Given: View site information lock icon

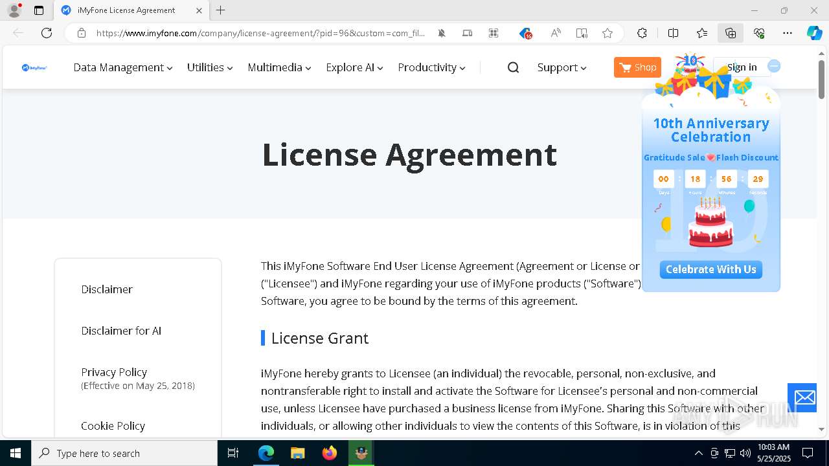Looking at the screenshot, I should tap(82, 33).
